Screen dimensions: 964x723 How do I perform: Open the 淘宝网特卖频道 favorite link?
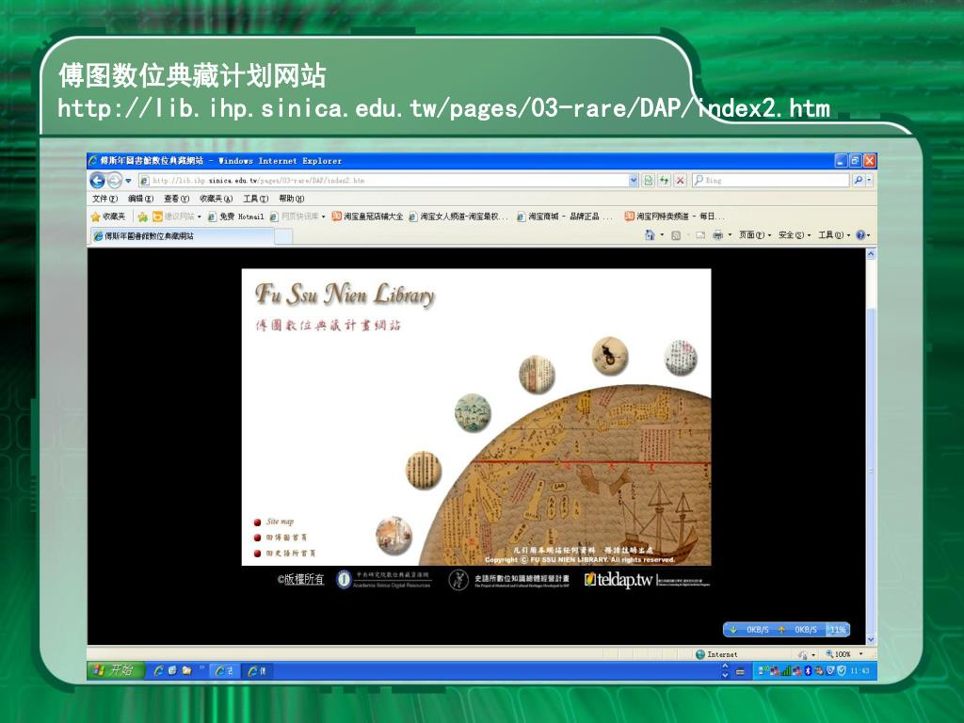pyautogui.click(x=674, y=217)
